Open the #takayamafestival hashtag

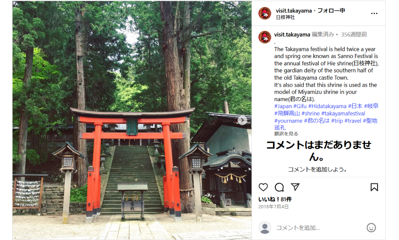(343, 114)
